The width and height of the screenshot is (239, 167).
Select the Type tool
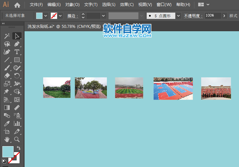17,52
